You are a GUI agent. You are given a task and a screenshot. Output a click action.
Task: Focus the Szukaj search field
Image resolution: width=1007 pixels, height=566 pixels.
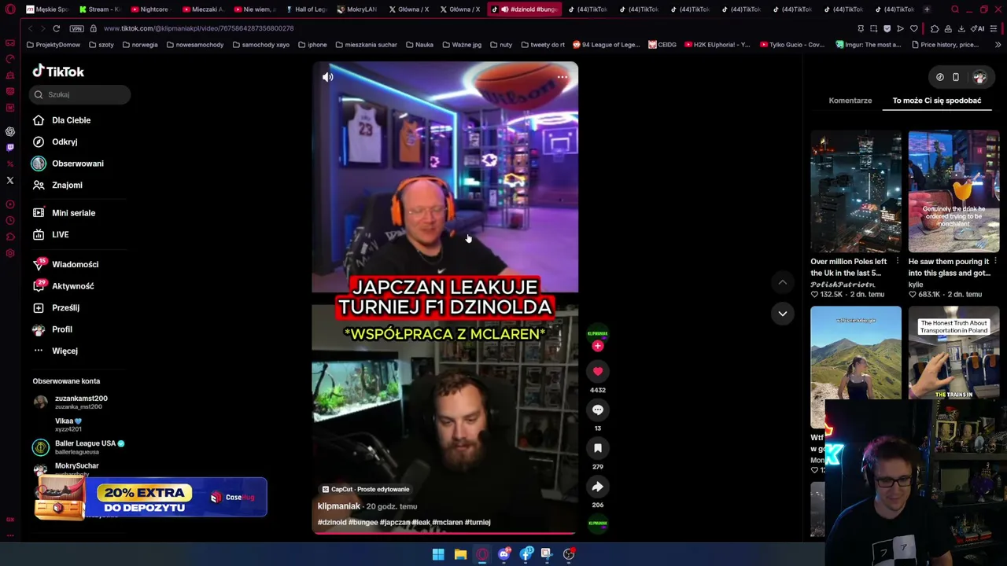pyautogui.click(x=81, y=94)
